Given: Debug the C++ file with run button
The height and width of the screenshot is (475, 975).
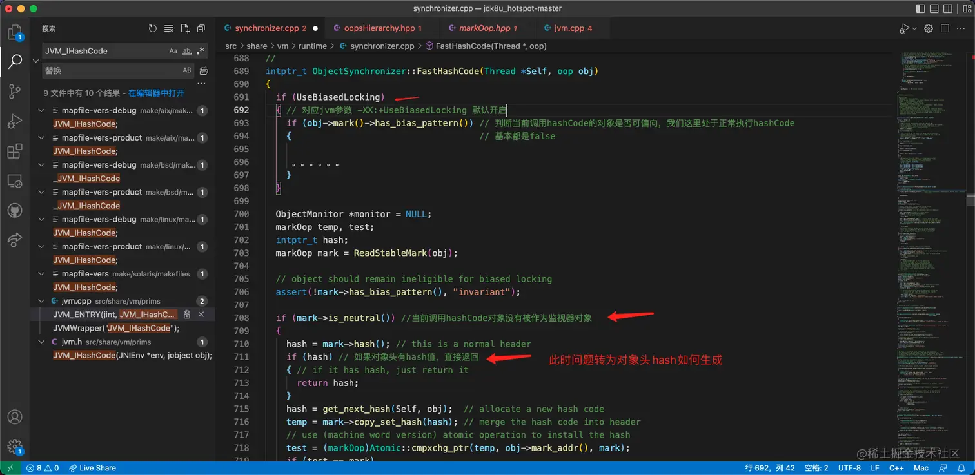Looking at the screenshot, I should [904, 28].
